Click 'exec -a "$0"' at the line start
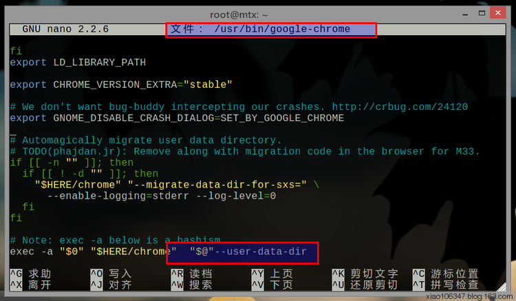Viewport: 516px width, 301px height. (47, 252)
